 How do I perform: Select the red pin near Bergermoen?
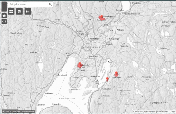click(102, 16)
